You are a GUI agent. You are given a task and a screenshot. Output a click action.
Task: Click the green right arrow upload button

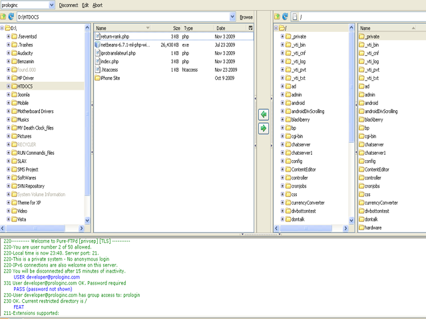pyautogui.click(x=264, y=128)
